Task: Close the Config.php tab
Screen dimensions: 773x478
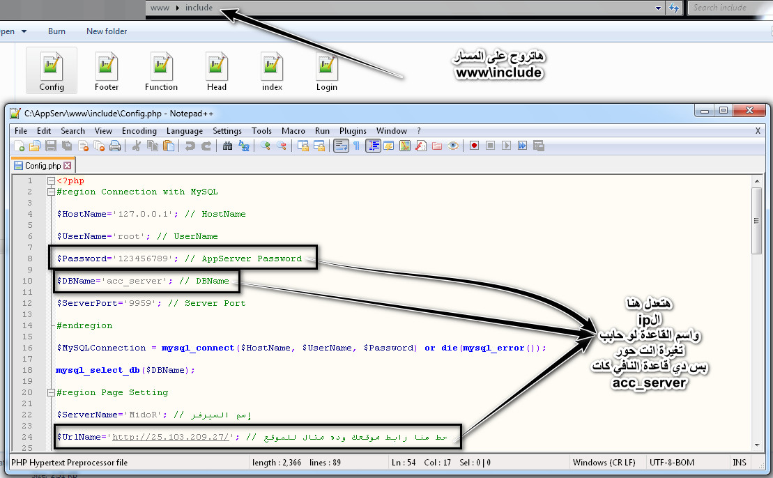Action: pos(68,166)
